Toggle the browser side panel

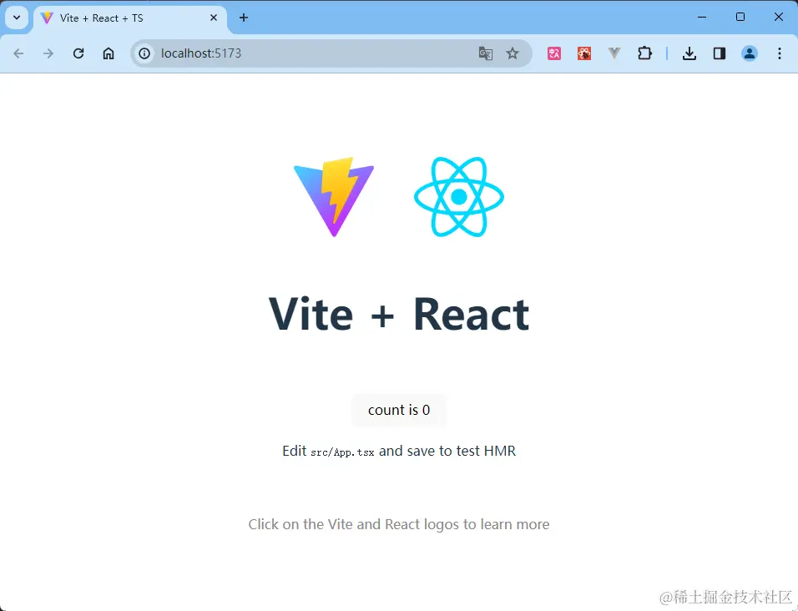tap(720, 53)
